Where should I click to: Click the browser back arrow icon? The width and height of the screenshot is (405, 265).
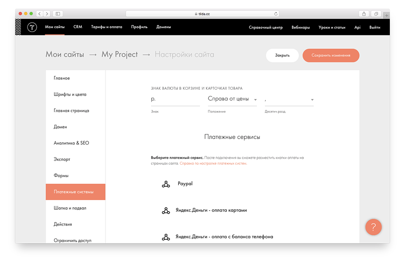[39, 13]
